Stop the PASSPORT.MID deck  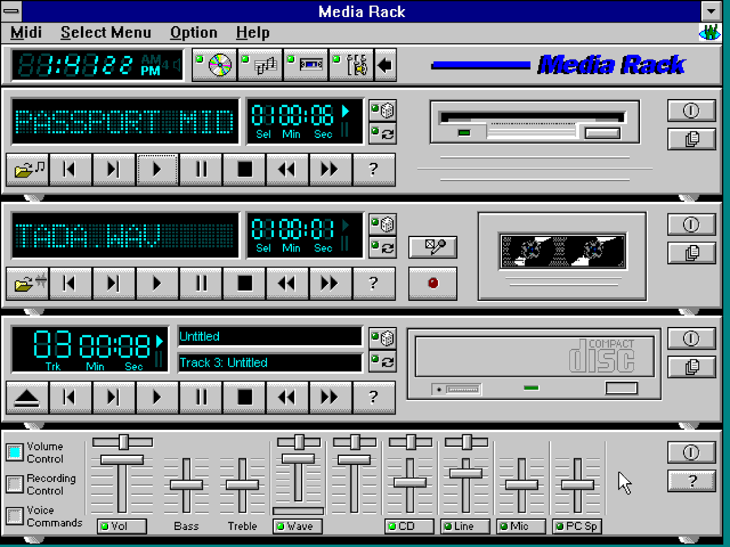pyautogui.click(x=244, y=169)
